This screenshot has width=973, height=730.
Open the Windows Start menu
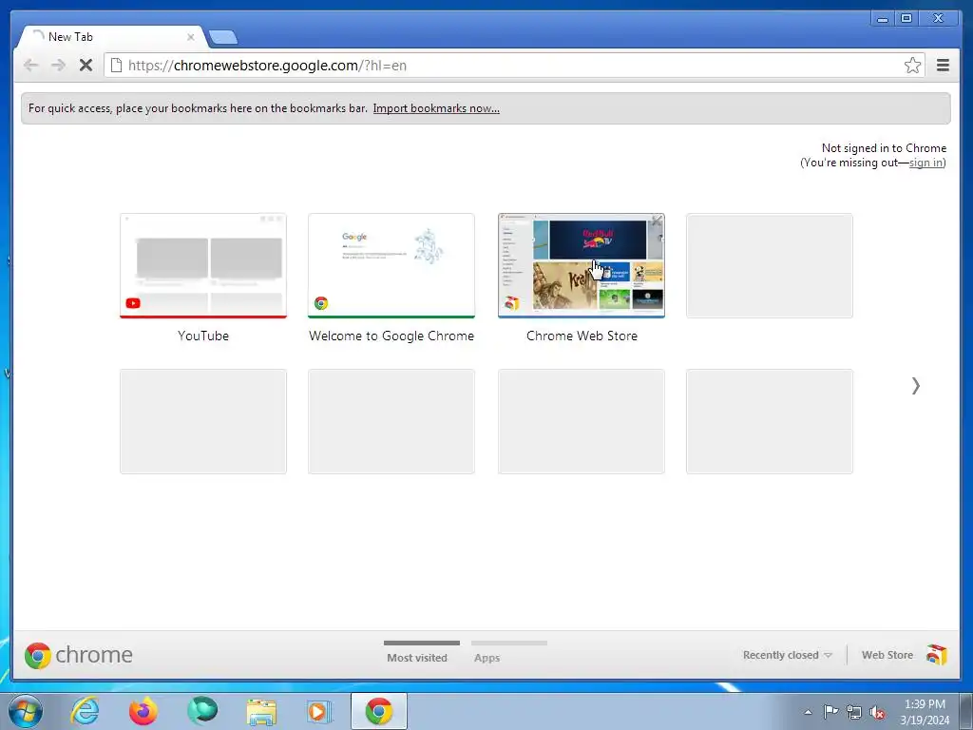coord(26,711)
